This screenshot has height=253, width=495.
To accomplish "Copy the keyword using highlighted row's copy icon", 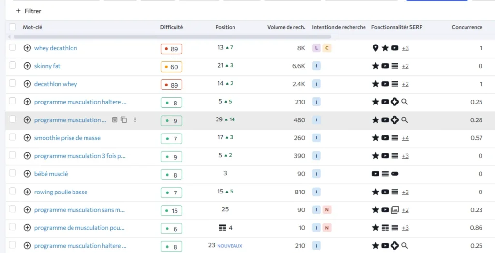I will click(124, 119).
